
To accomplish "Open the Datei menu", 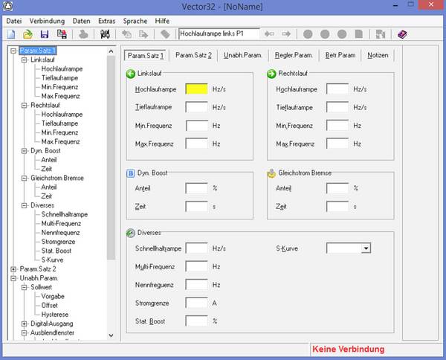I will [x=14, y=21].
